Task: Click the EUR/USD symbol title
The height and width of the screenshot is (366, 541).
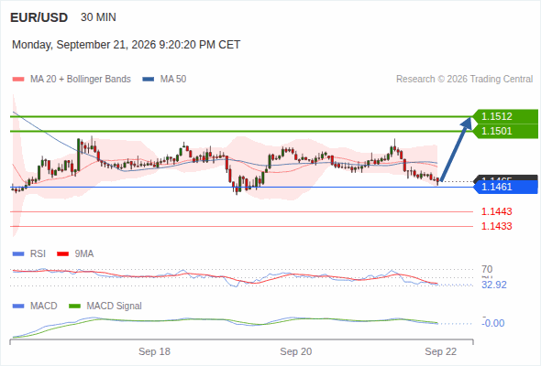Action: [39, 17]
